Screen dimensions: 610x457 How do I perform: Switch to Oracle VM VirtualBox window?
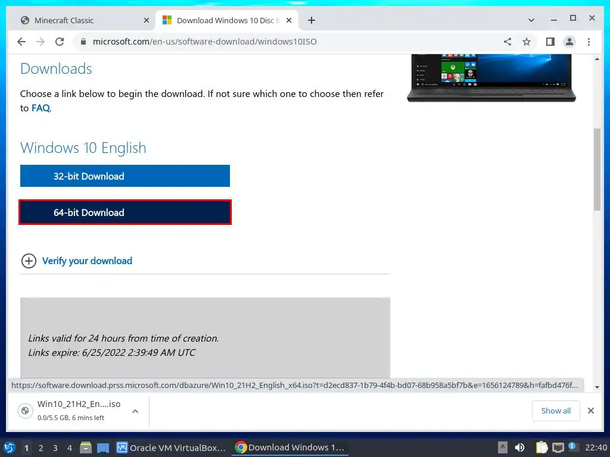pos(171,447)
